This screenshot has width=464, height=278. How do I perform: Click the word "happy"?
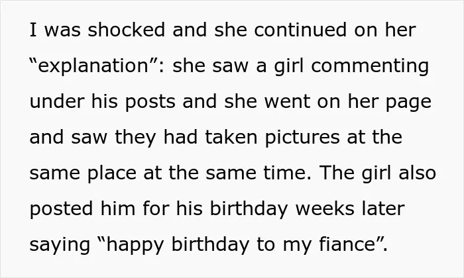(135, 245)
